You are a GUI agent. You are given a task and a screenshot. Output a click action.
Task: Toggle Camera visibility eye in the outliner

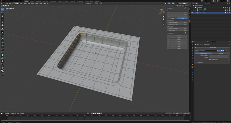click(227, 9)
